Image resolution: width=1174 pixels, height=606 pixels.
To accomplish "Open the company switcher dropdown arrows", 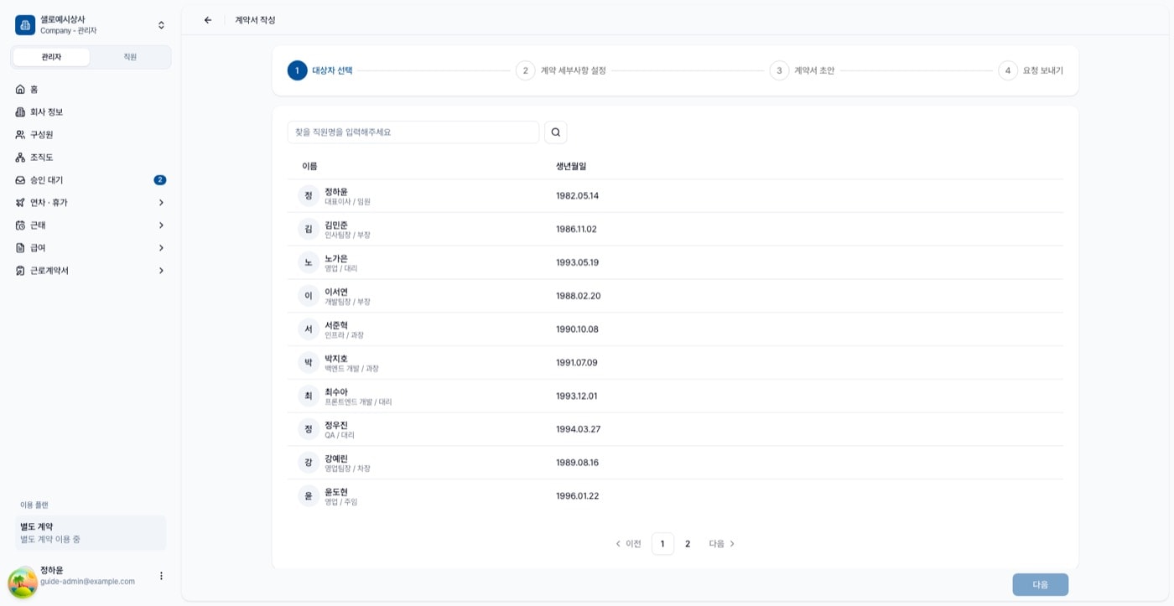I will click(161, 25).
